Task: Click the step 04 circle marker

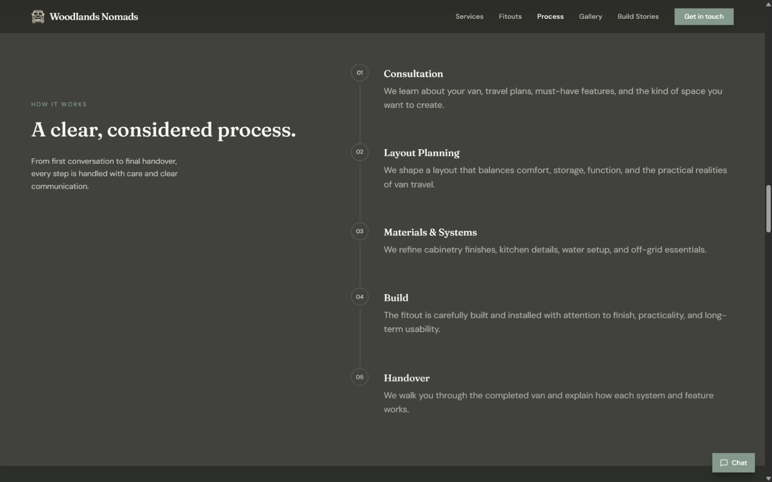Action: pos(359,297)
